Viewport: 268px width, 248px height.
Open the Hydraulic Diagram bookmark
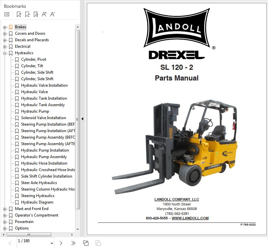37,202
